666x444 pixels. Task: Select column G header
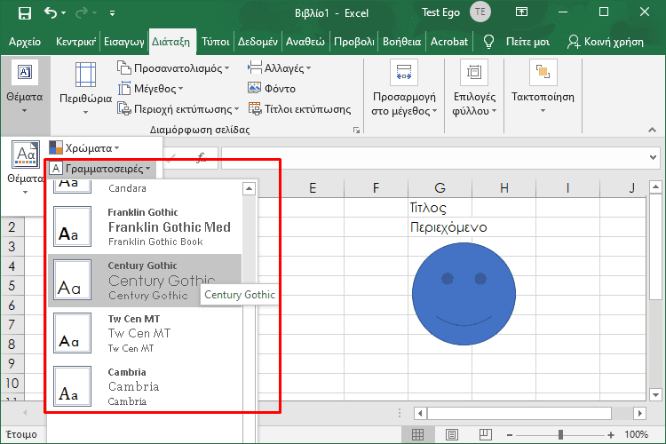(x=440, y=187)
